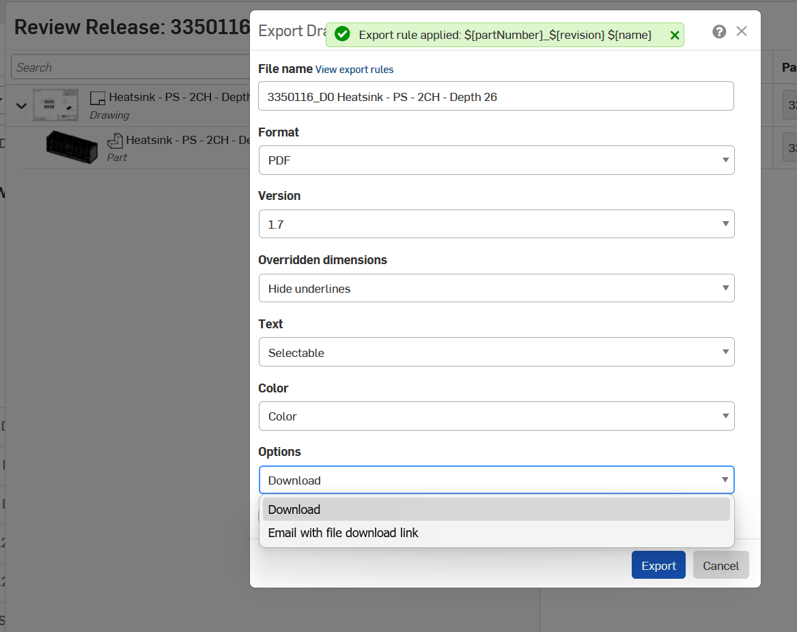Collapse the Options dropdown showing Download

496,480
